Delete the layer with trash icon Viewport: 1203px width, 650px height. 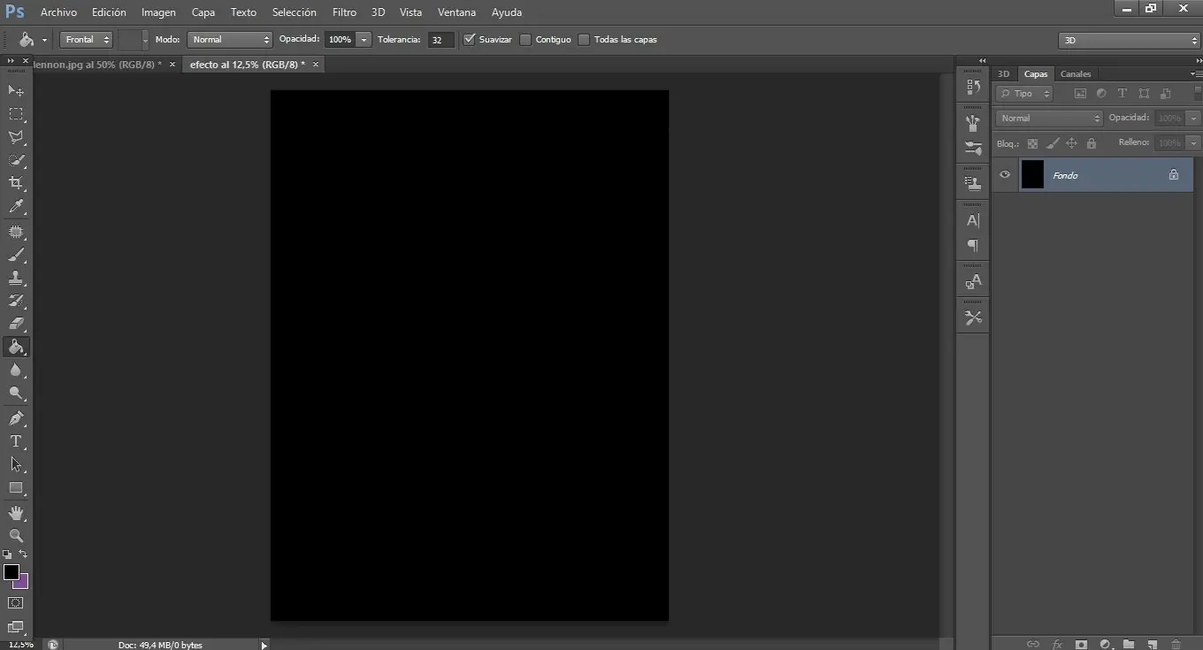point(1176,643)
